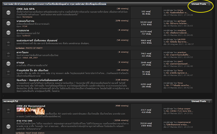Open the last post link under tricnx

click(177, 13)
